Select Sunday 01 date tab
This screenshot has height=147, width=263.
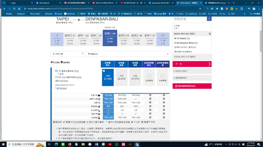[x=70, y=39]
